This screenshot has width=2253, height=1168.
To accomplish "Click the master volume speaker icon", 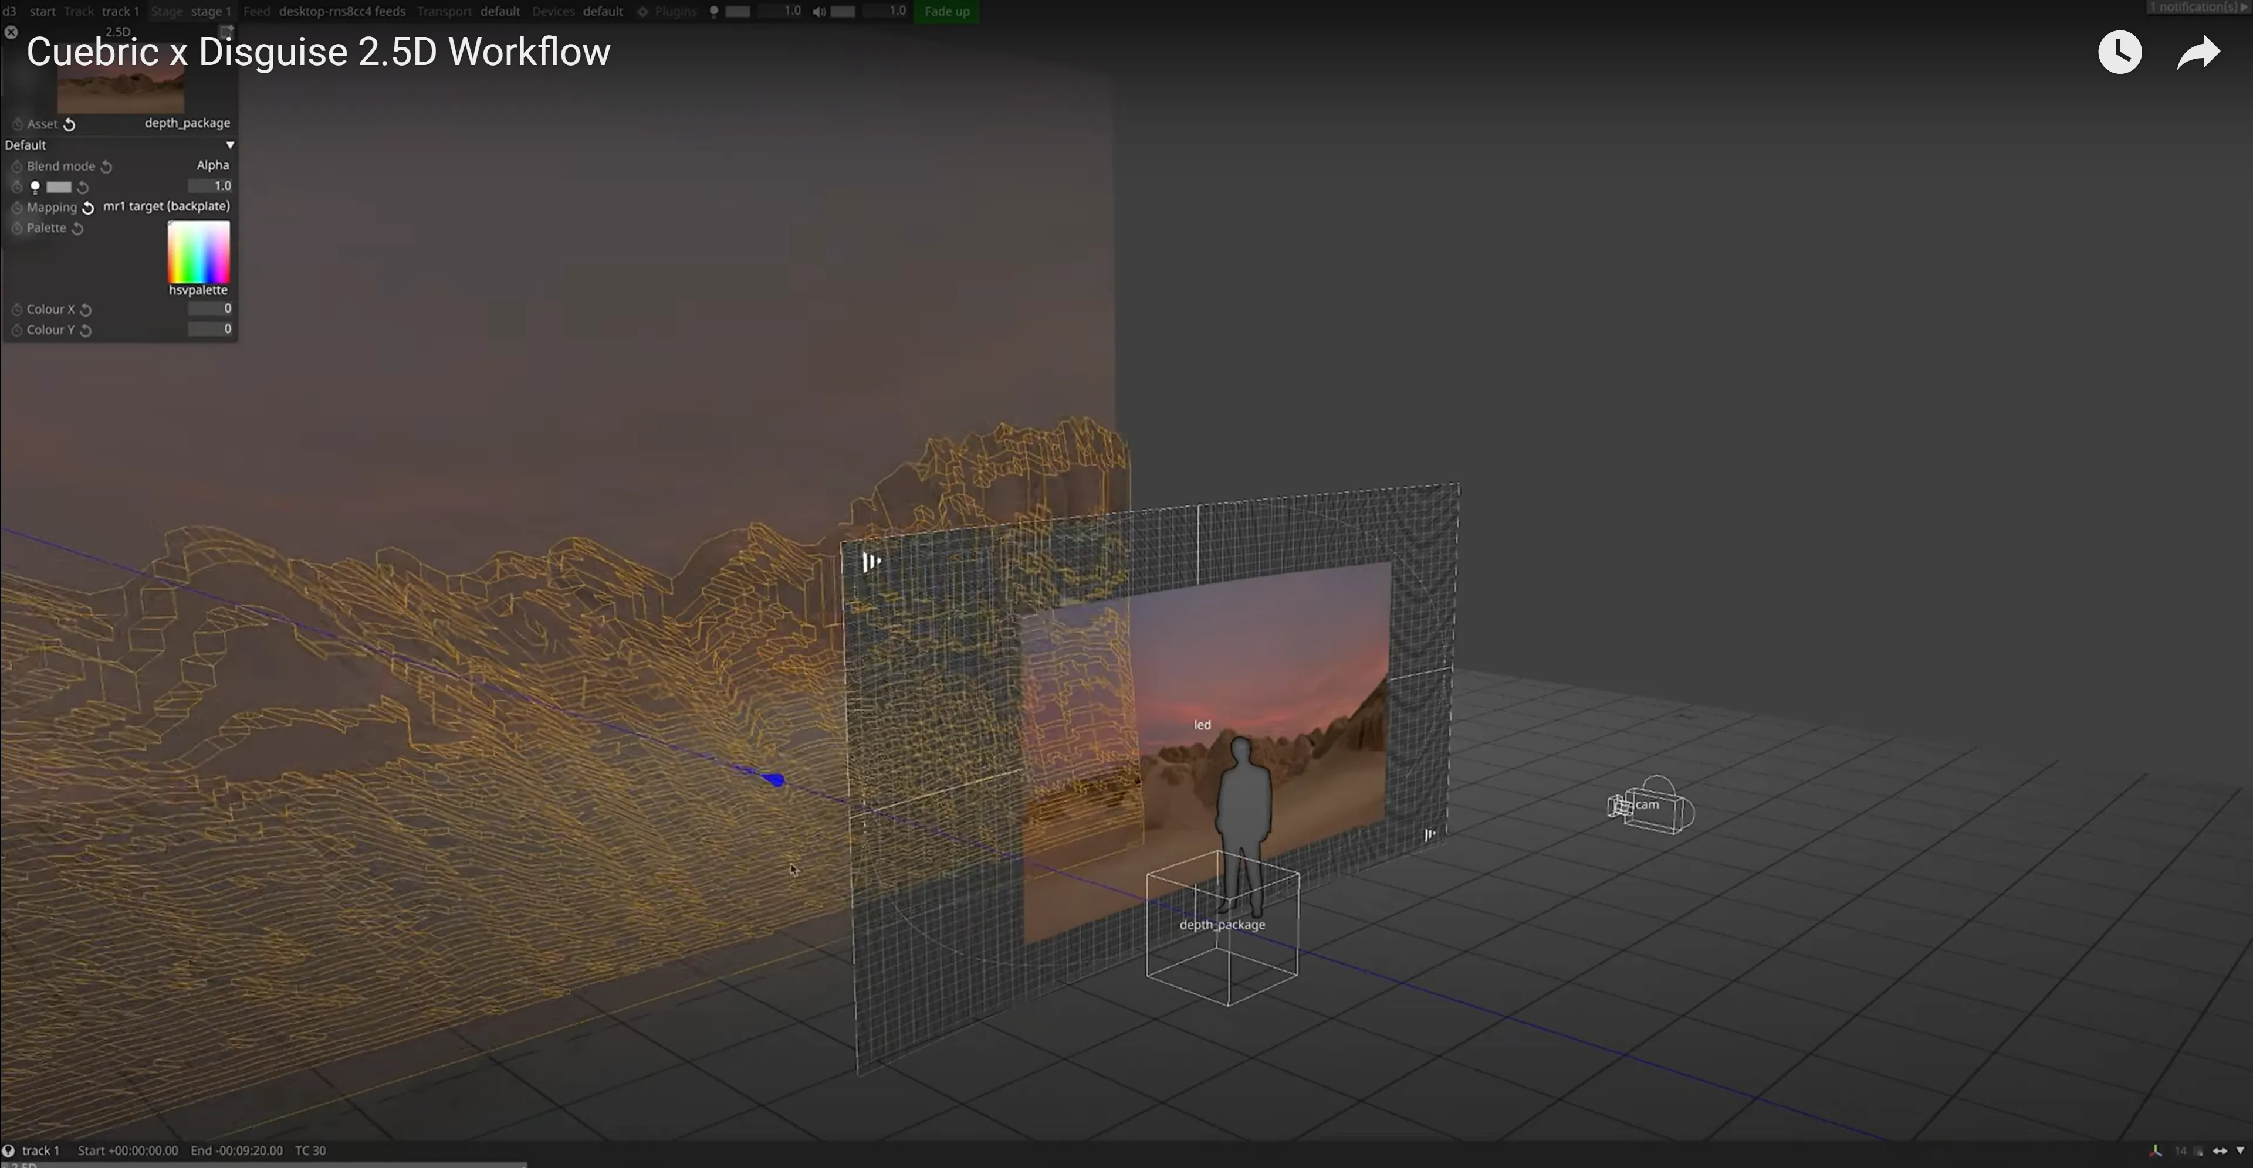I will tap(818, 12).
